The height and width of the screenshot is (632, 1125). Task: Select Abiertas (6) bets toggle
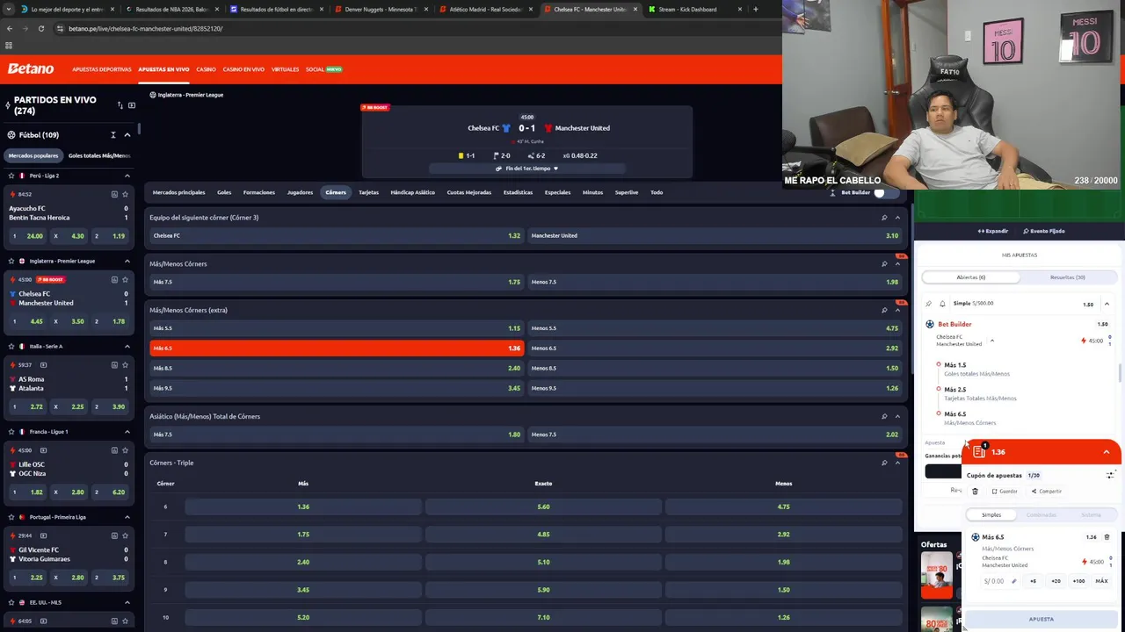(x=971, y=277)
